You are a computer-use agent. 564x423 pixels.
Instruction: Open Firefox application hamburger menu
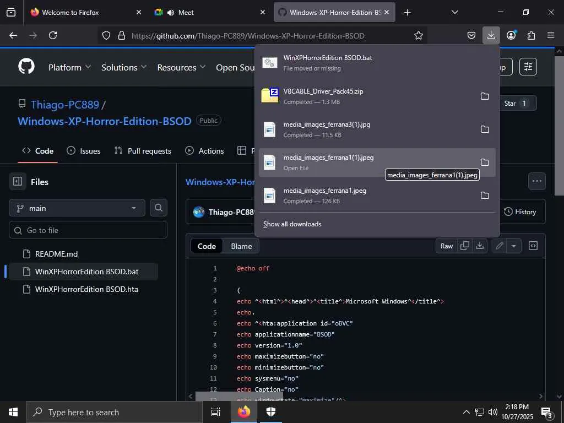point(551,35)
